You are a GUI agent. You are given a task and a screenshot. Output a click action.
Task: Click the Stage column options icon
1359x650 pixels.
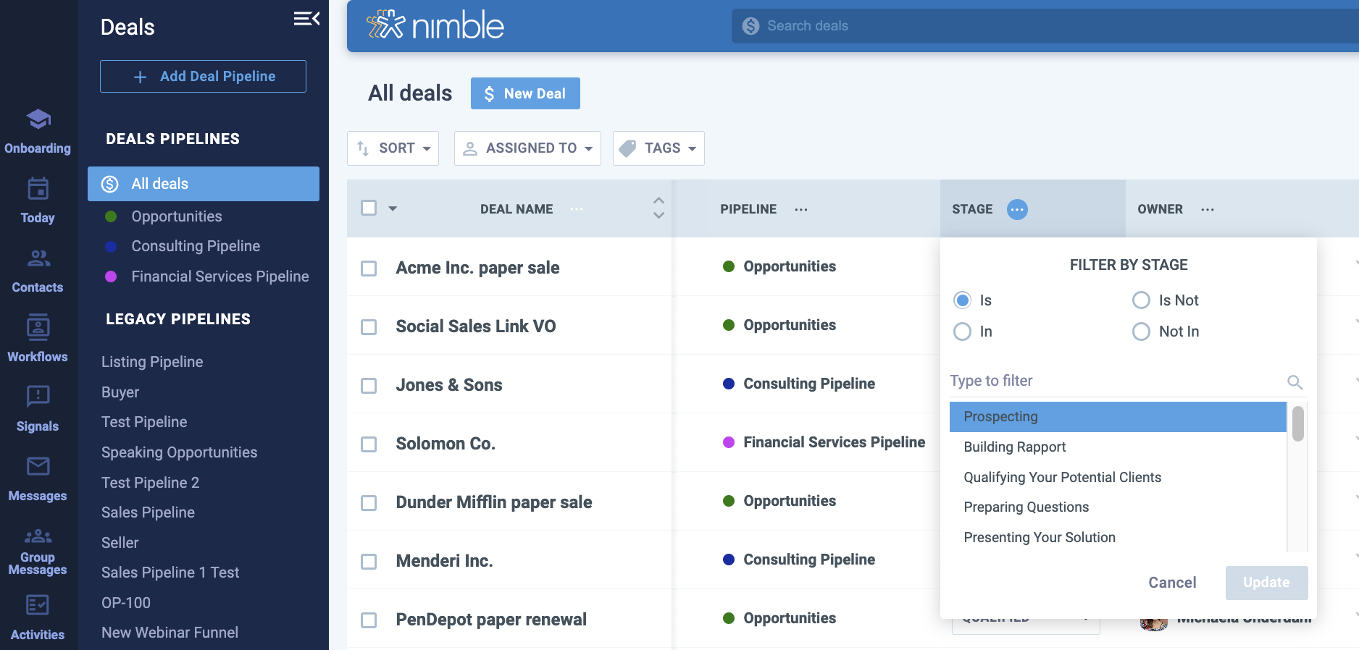[x=1017, y=209]
